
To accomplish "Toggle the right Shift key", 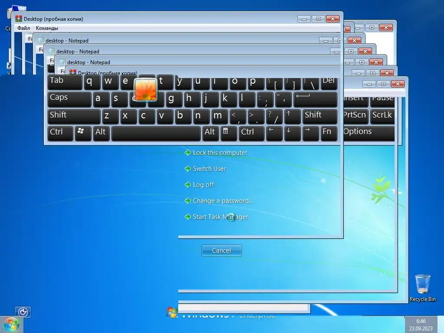I will 320,117.
